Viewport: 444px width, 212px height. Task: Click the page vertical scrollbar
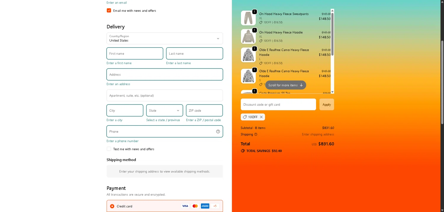coord(443,83)
